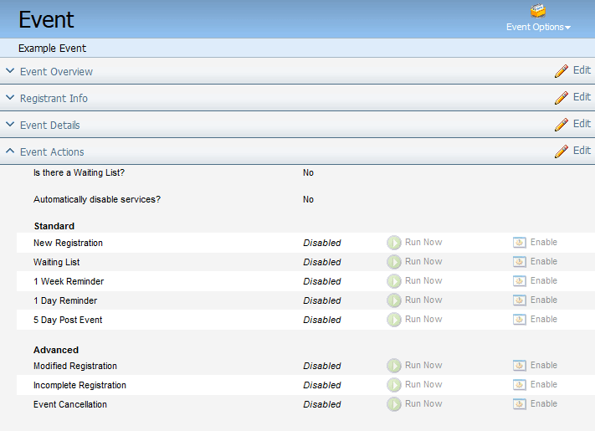Screen dimensions: 595x431
Task: Click Enable icon for Waiting List
Action: (520, 262)
